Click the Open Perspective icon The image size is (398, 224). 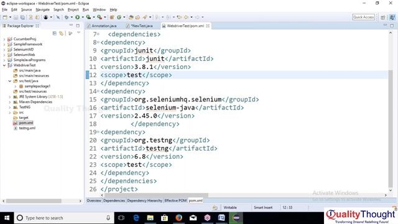(x=383, y=17)
